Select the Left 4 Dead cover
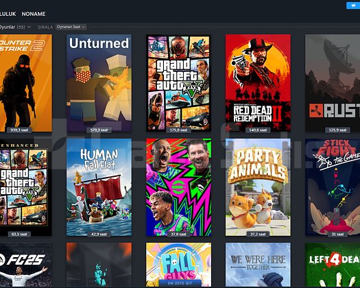The image size is (360, 288). 333,265
